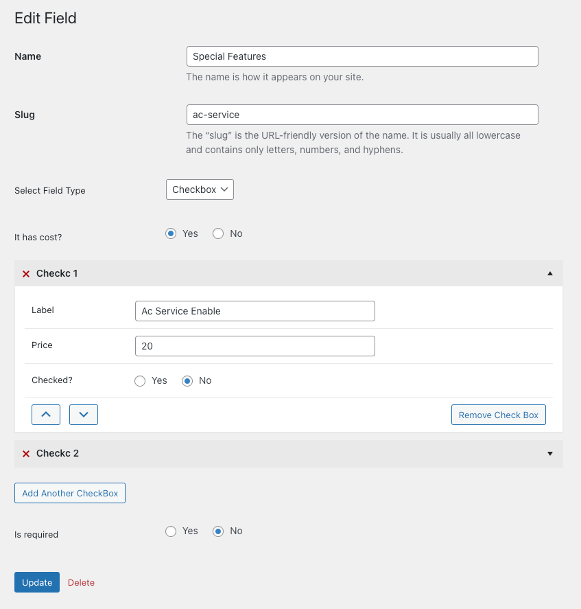Open the Select Field Type dropdown
The image size is (581, 609).
tap(200, 189)
